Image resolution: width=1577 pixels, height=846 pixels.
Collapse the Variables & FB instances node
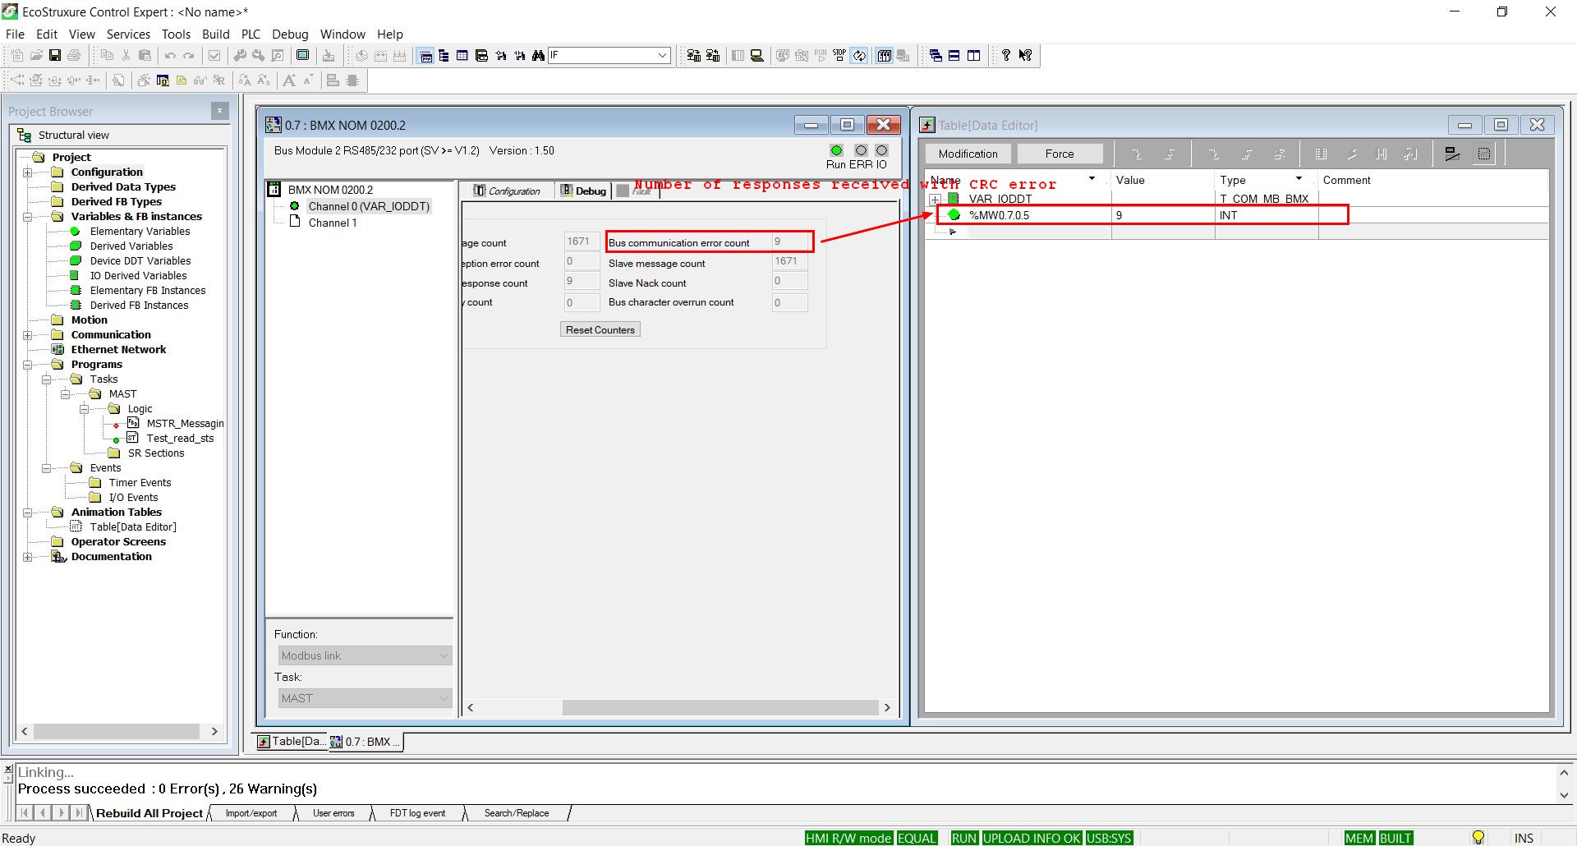pos(28,217)
